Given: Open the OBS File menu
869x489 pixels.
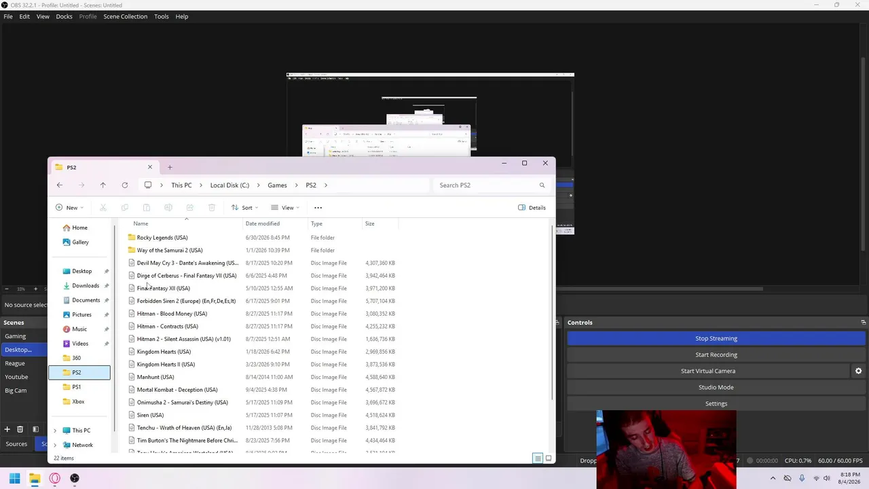Looking at the screenshot, I should tap(8, 16).
